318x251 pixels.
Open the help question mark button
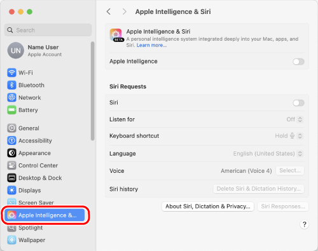tap(305, 224)
